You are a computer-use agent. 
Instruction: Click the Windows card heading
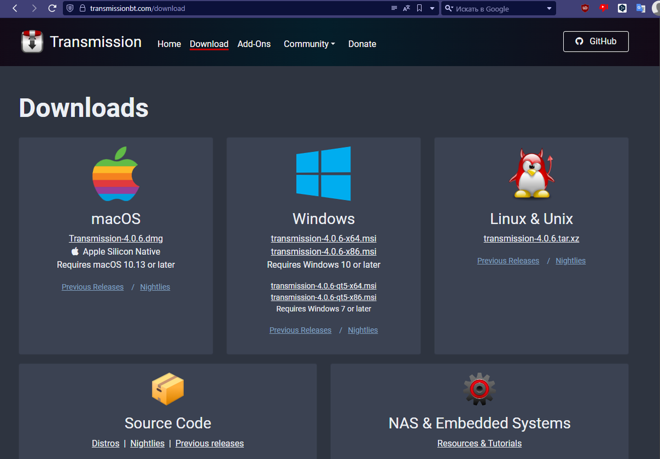323,219
